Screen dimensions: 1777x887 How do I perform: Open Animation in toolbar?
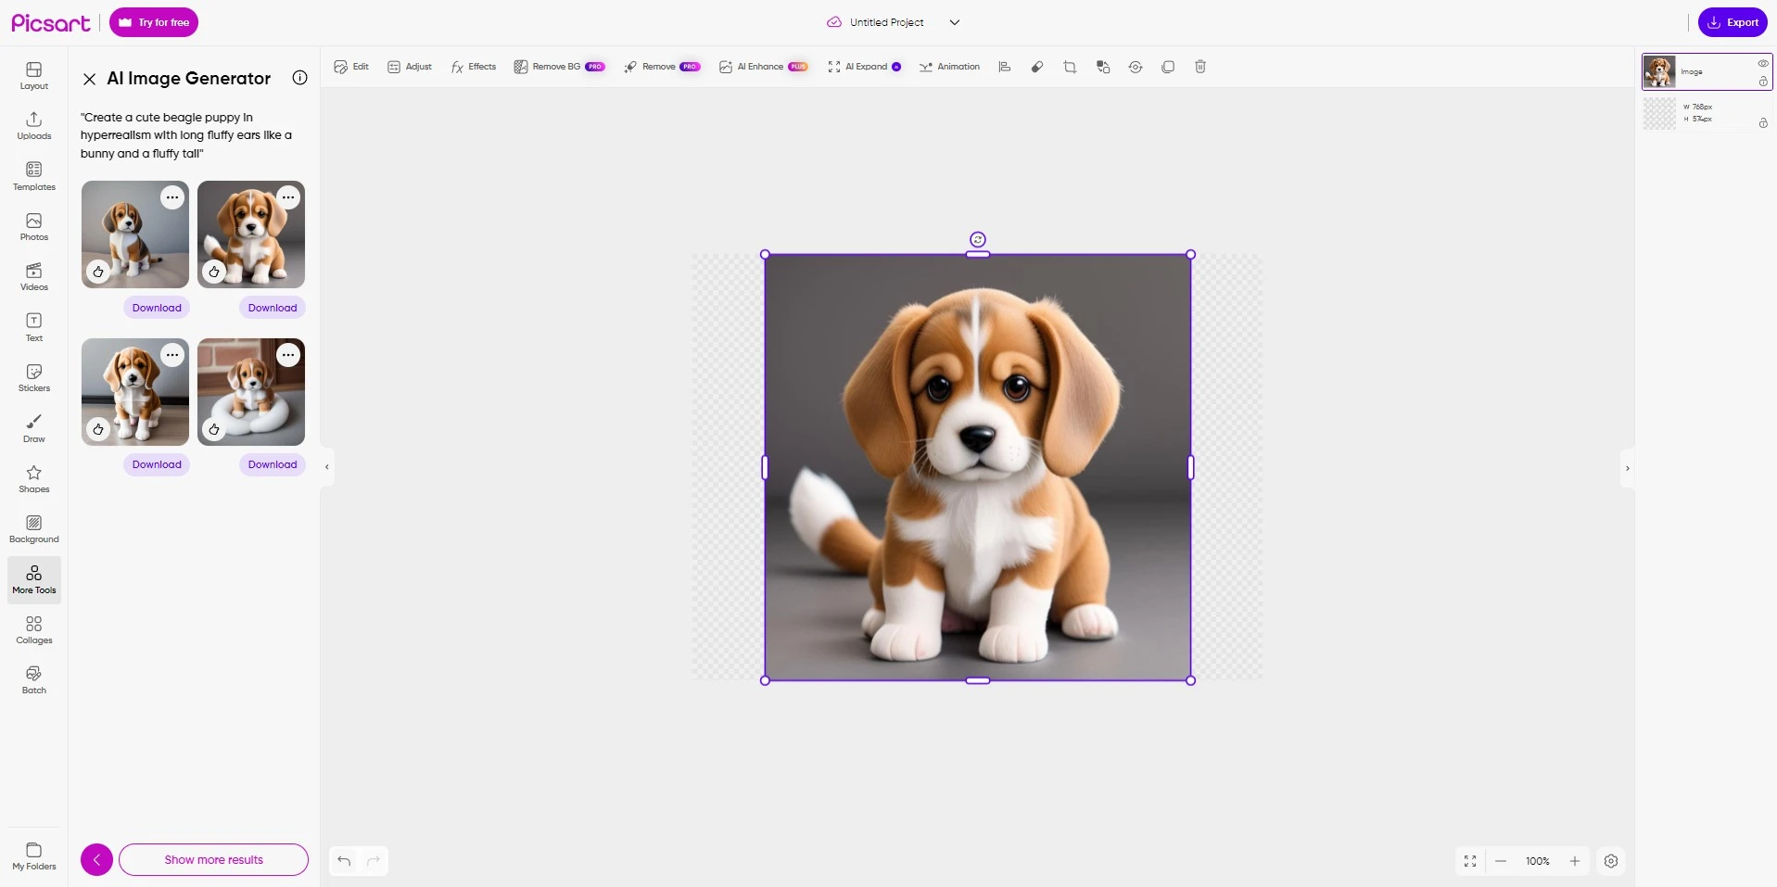tap(949, 67)
